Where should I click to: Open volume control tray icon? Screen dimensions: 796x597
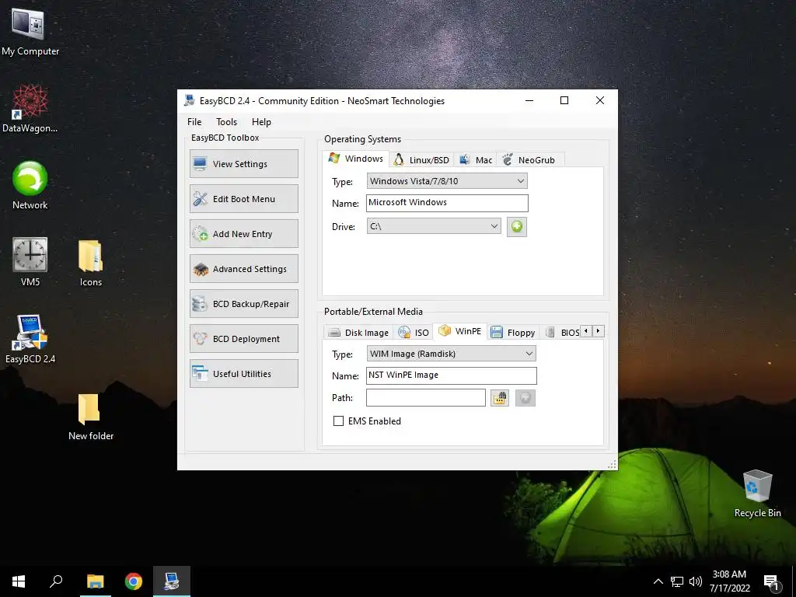[x=696, y=581]
